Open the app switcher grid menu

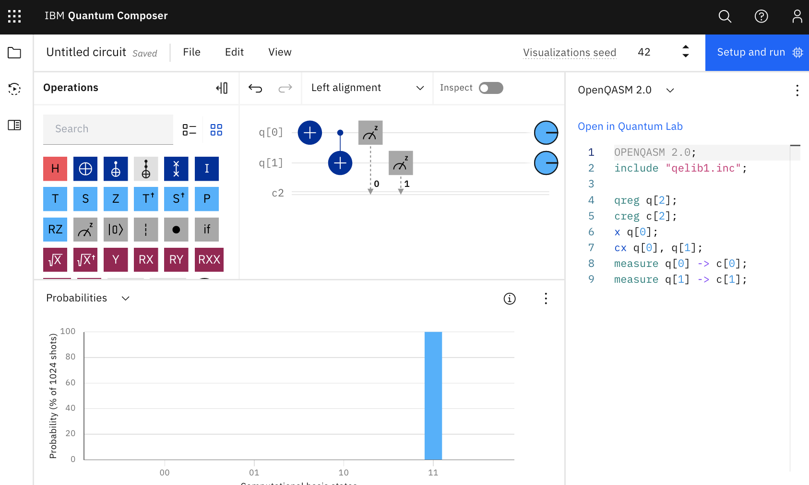click(14, 16)
